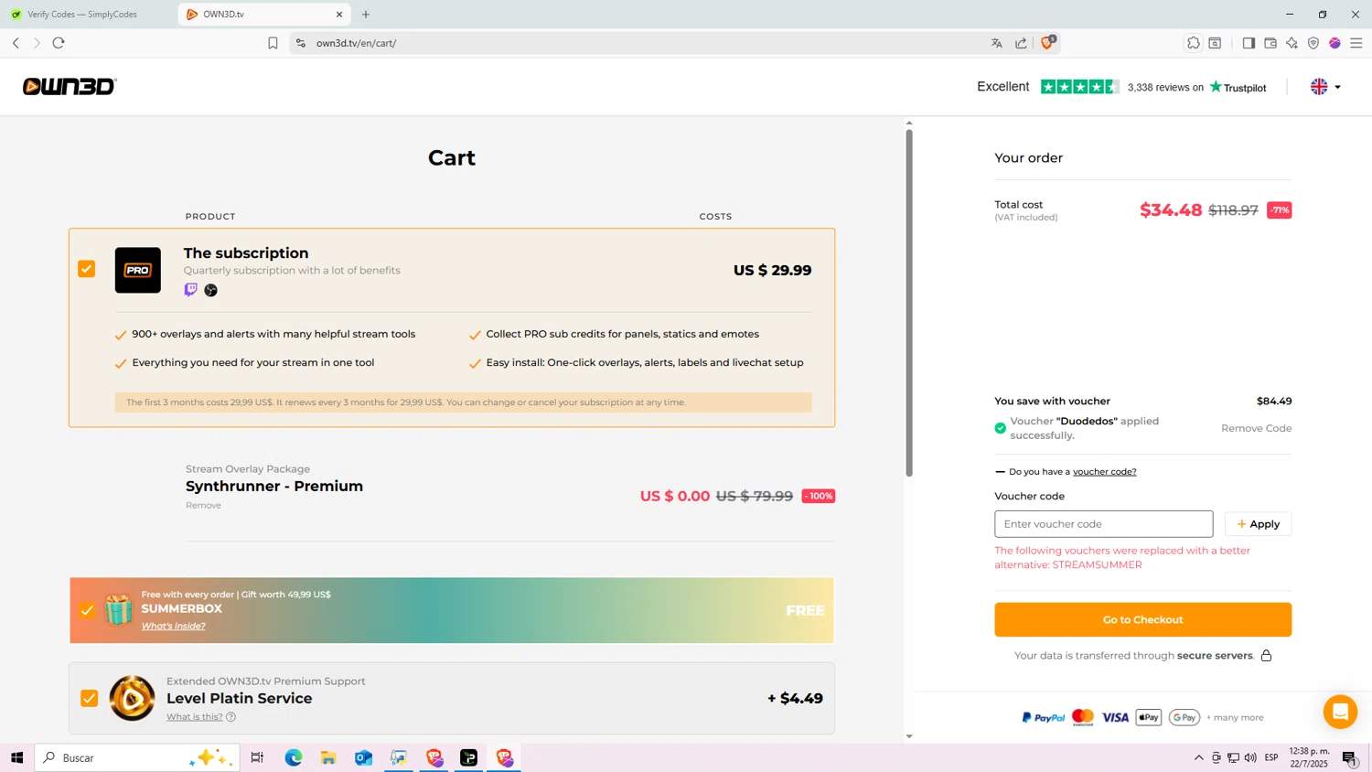1372x772 pixels.
Task: Open the Windows Start menu
Action: click(16, 757)
